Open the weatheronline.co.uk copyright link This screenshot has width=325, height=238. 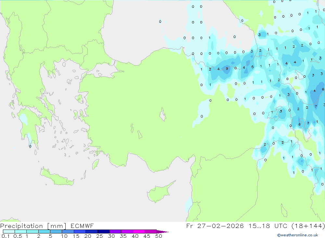tap(298, 235)
